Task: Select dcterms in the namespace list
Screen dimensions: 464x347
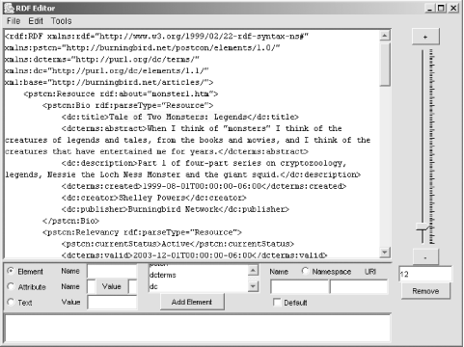Action: coord(163,275)
